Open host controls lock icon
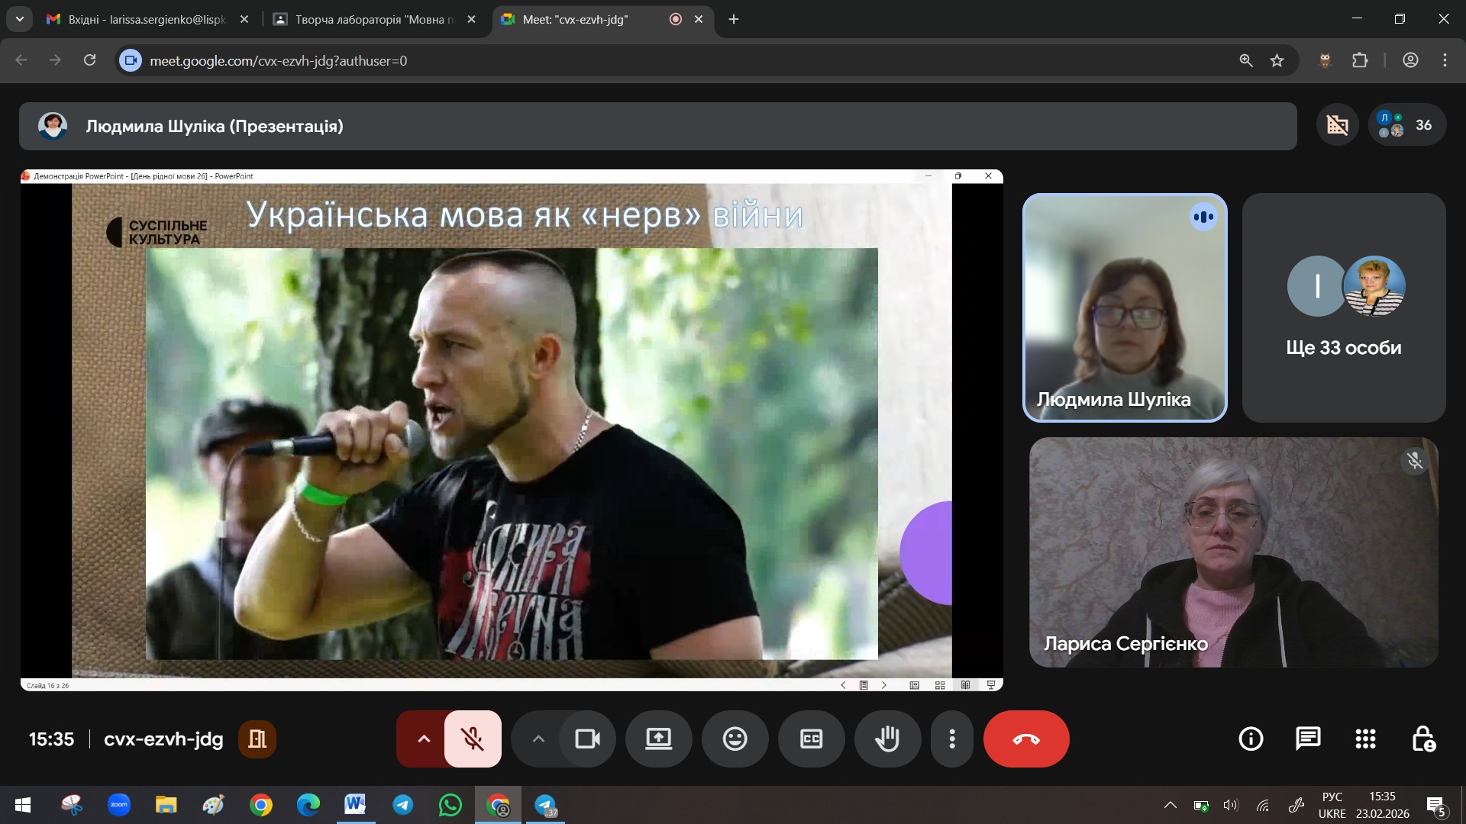The height and width of the screenshot is (824, 1466). 1422,739
